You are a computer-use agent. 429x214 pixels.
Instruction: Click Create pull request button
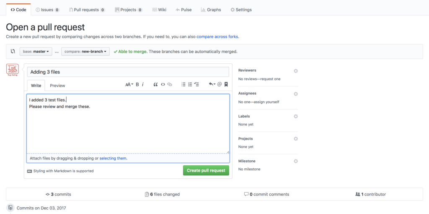pos(206,170)
